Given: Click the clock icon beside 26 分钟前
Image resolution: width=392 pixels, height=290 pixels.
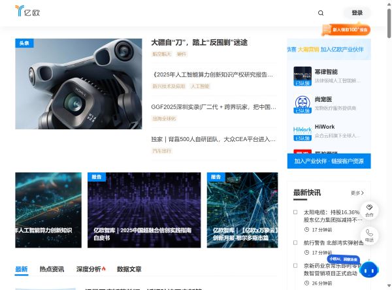Looking at the screenshot, I should [x=306, y=283].
